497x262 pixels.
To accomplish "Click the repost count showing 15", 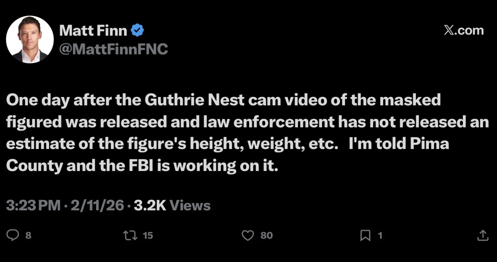I will point(148,235).
